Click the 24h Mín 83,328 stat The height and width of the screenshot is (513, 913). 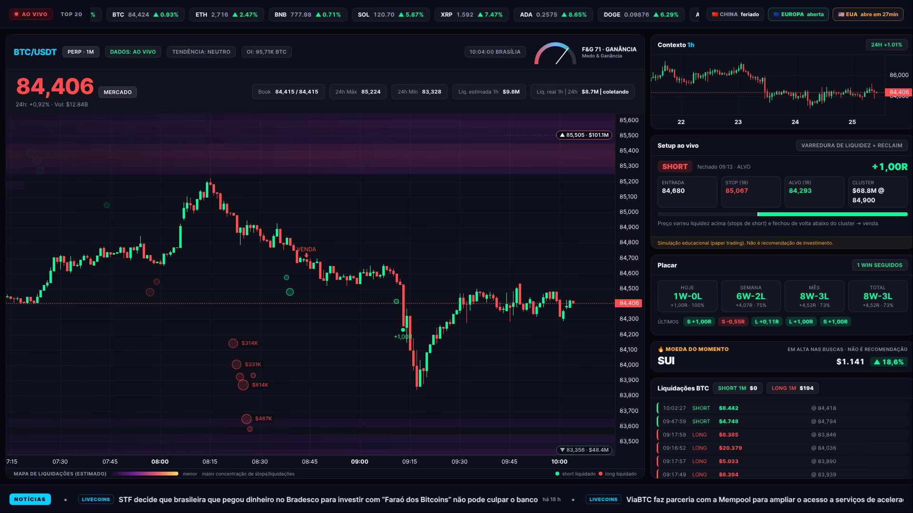(419, 92)
